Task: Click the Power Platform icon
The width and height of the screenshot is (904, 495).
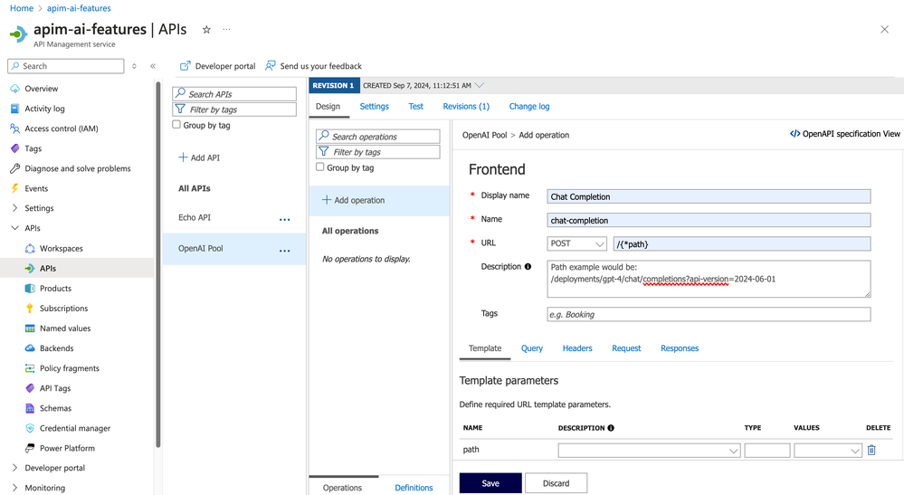Action: [30, 448]
